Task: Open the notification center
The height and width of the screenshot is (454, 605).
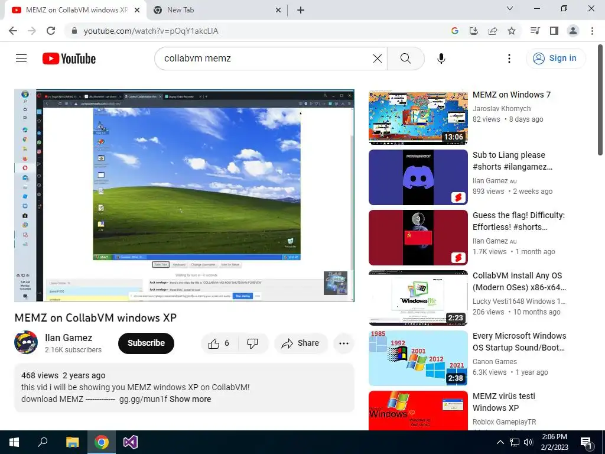Action: [x=587, y=442]
